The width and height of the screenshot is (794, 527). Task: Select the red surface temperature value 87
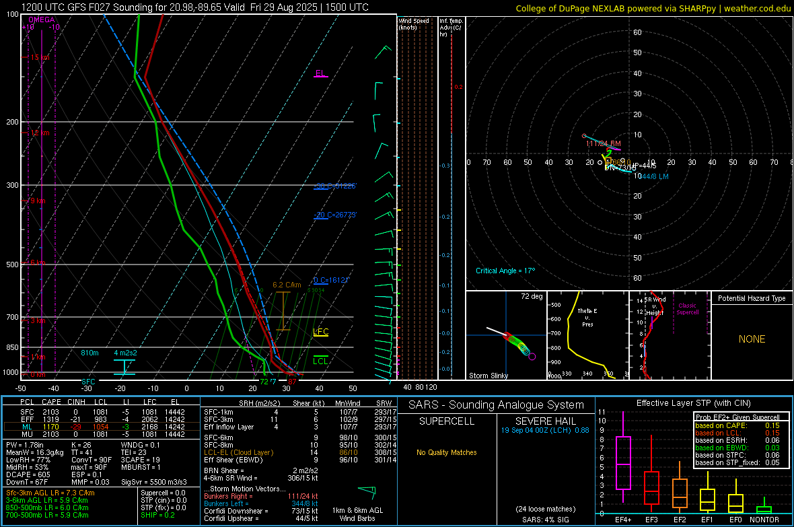pos(292,382)
